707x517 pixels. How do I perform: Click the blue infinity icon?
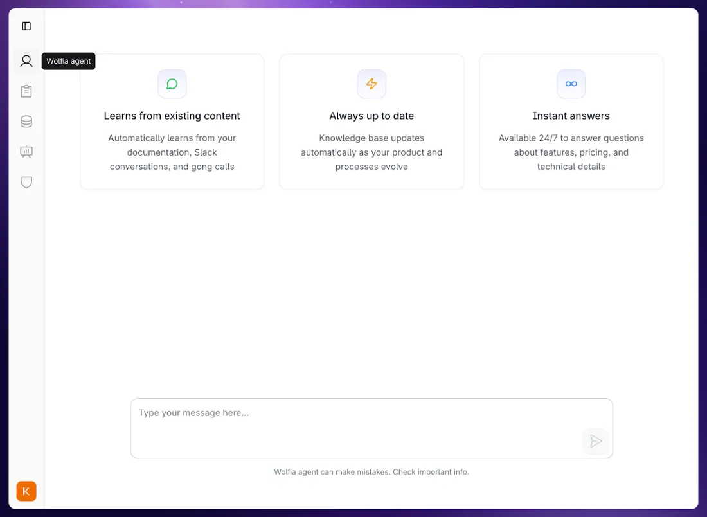pos(571,84)
